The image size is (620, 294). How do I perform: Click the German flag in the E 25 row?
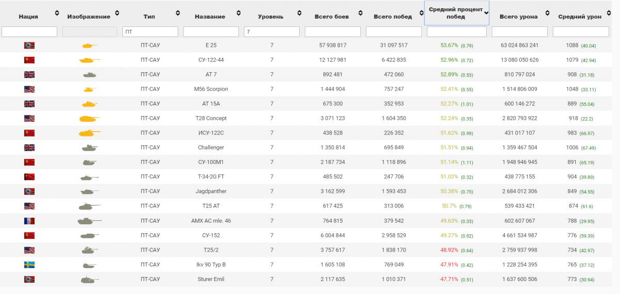coord(29,45)
